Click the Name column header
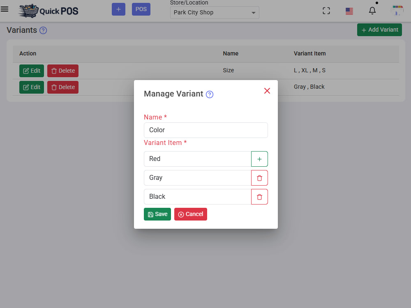Viewport: 411px width, 308px height. (231, 53)
